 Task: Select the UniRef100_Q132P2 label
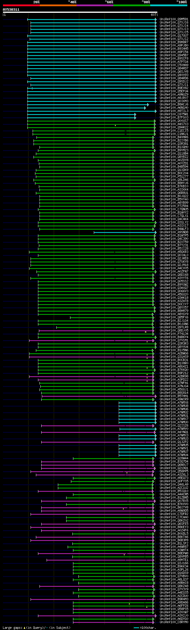click(174, 442)
